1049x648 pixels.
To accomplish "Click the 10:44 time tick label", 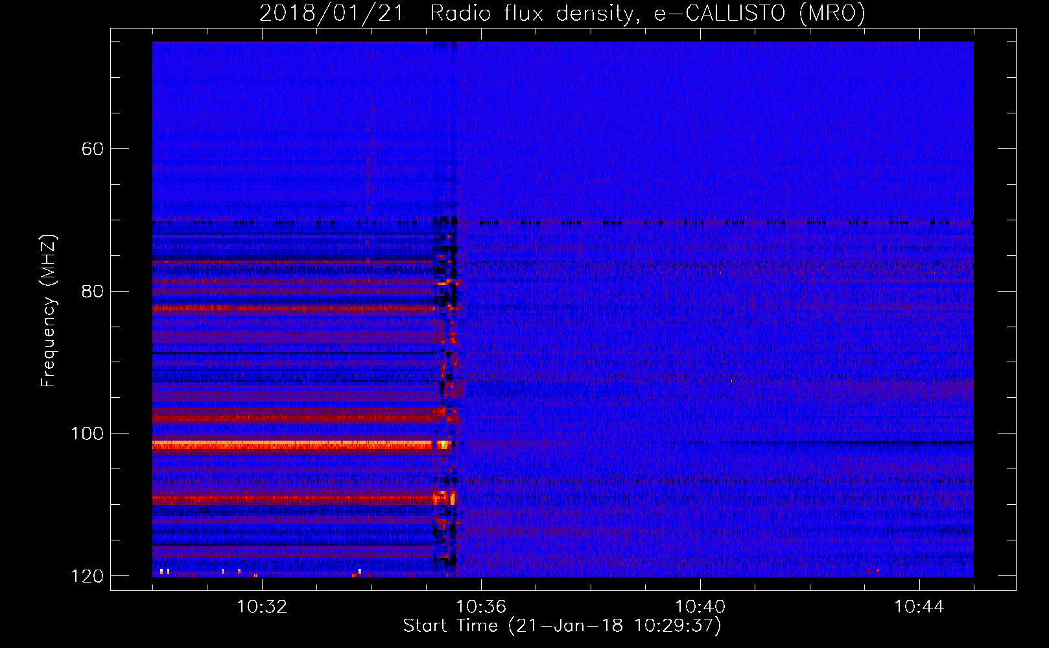I will 919,607.
